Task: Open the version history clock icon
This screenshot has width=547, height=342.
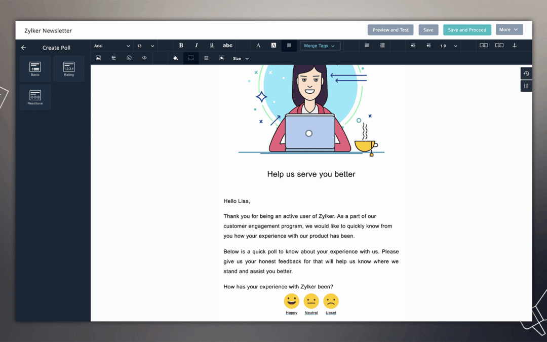Action: [526, 73]
